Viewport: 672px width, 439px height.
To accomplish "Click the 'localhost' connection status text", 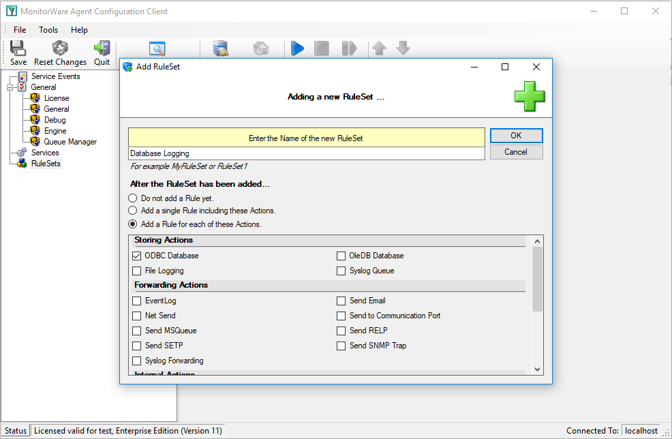I will tap(641, 430).
